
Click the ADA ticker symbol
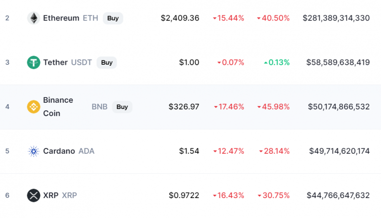click(87, 151)
